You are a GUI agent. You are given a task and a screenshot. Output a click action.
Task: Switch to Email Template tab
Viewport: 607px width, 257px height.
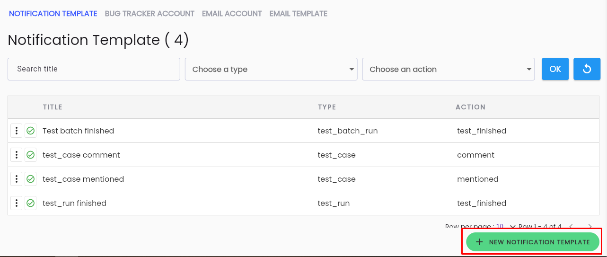299,14
